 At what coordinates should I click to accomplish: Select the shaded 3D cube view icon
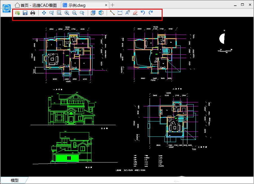(101, 13)
